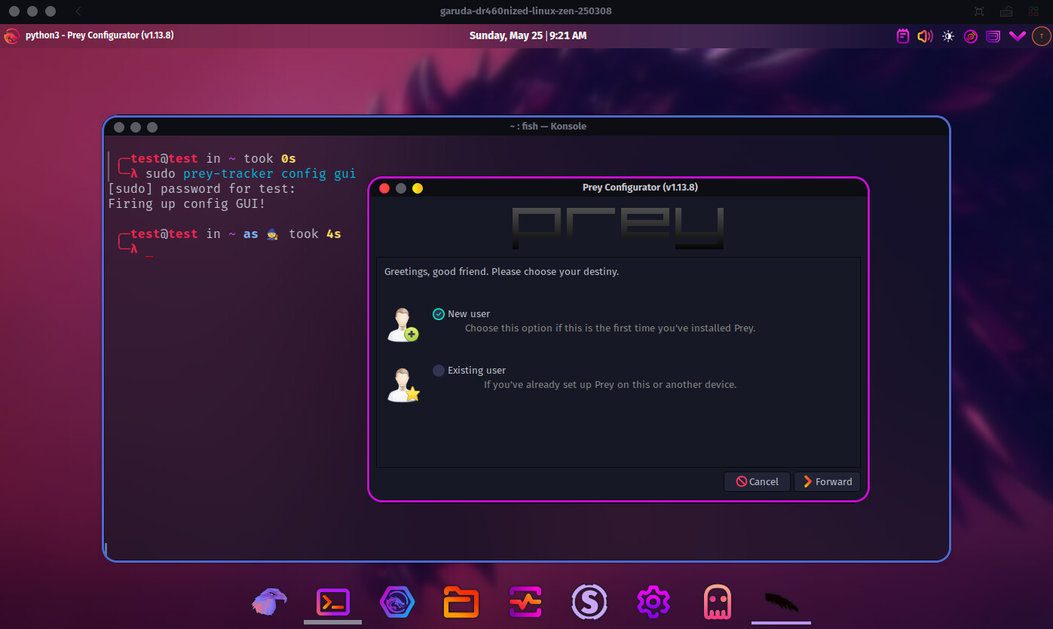Click the garuda-dr460nized VM window title
Screen dimensions: 1053x629
[526, 11]
